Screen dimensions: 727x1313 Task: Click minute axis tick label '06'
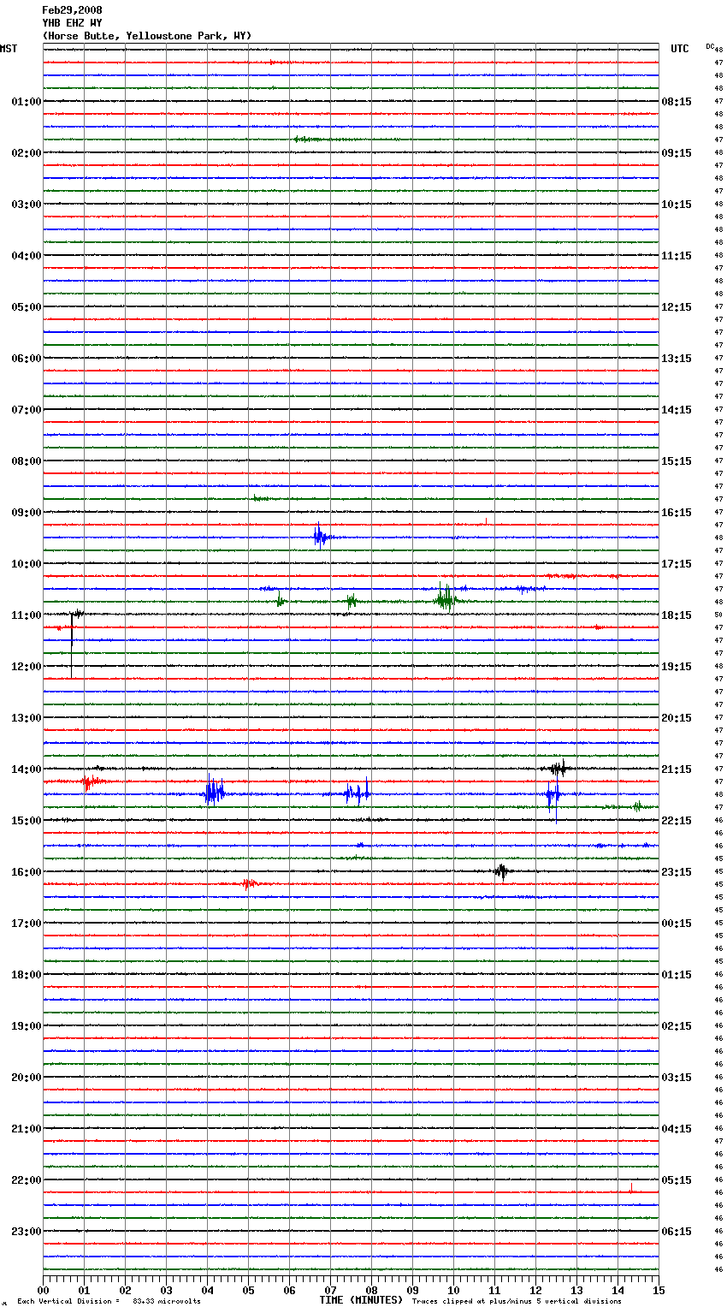289,1290
